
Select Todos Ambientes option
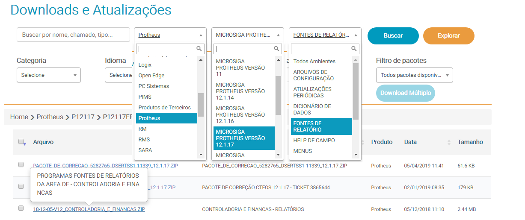click(321, 62)
